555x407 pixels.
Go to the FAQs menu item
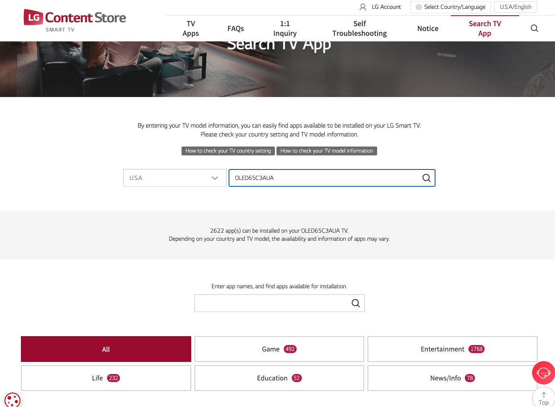236,29
